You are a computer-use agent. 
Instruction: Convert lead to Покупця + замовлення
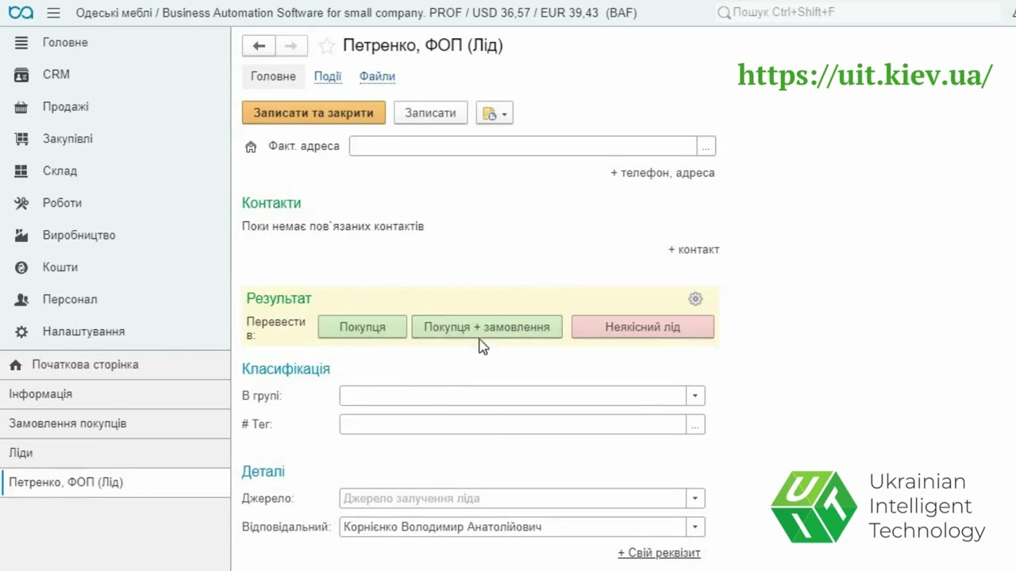click(x=487, y=327)
